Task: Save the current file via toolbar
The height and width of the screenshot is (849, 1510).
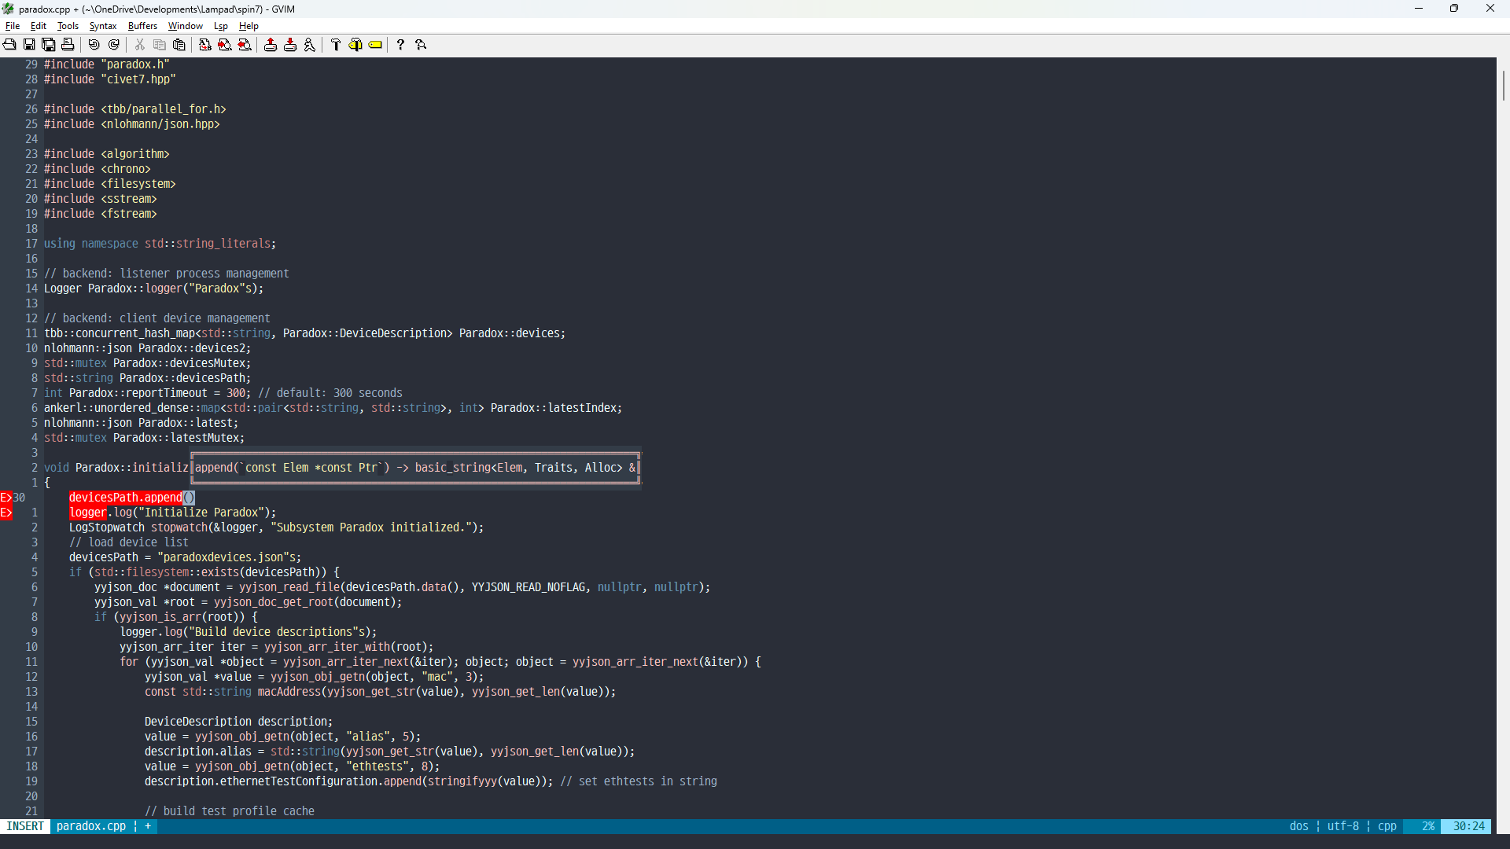Action: (29, 45)
